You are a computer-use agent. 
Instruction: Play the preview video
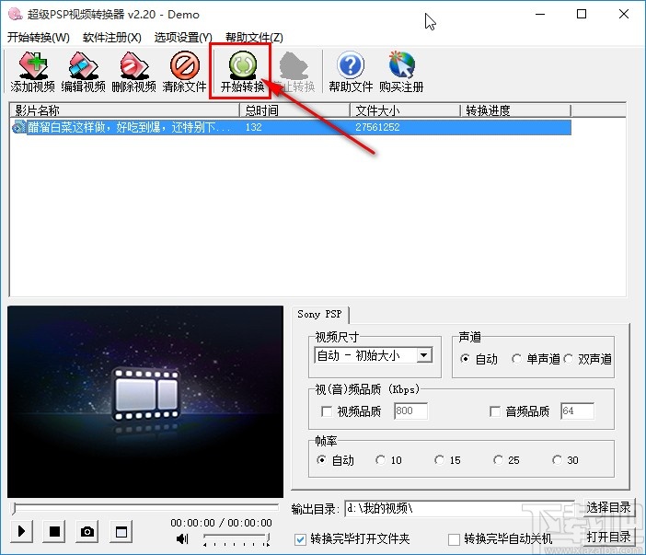[22, 531]
